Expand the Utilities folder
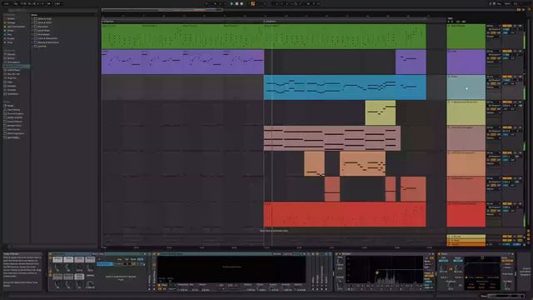 32,47
